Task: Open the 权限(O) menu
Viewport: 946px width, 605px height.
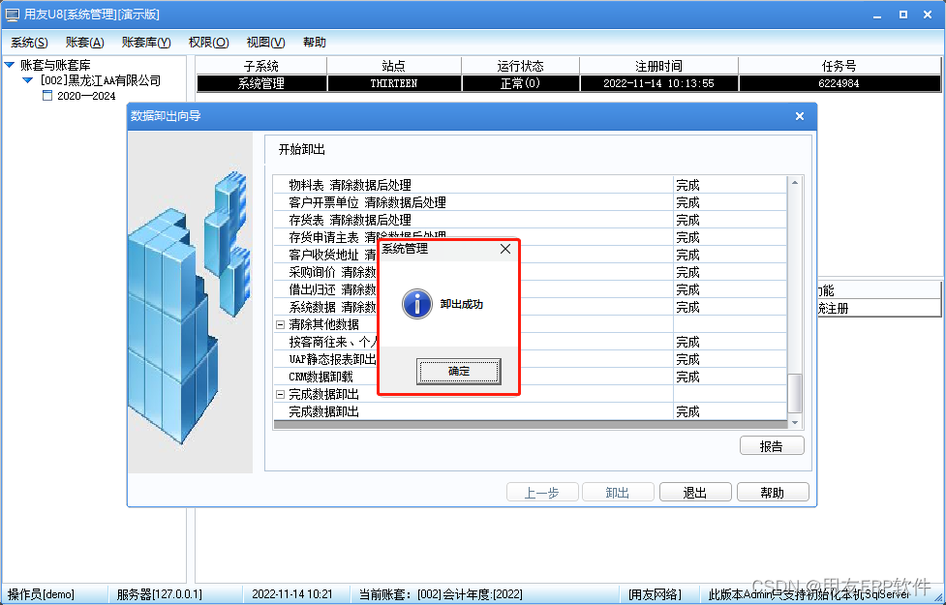Action: 209,43
